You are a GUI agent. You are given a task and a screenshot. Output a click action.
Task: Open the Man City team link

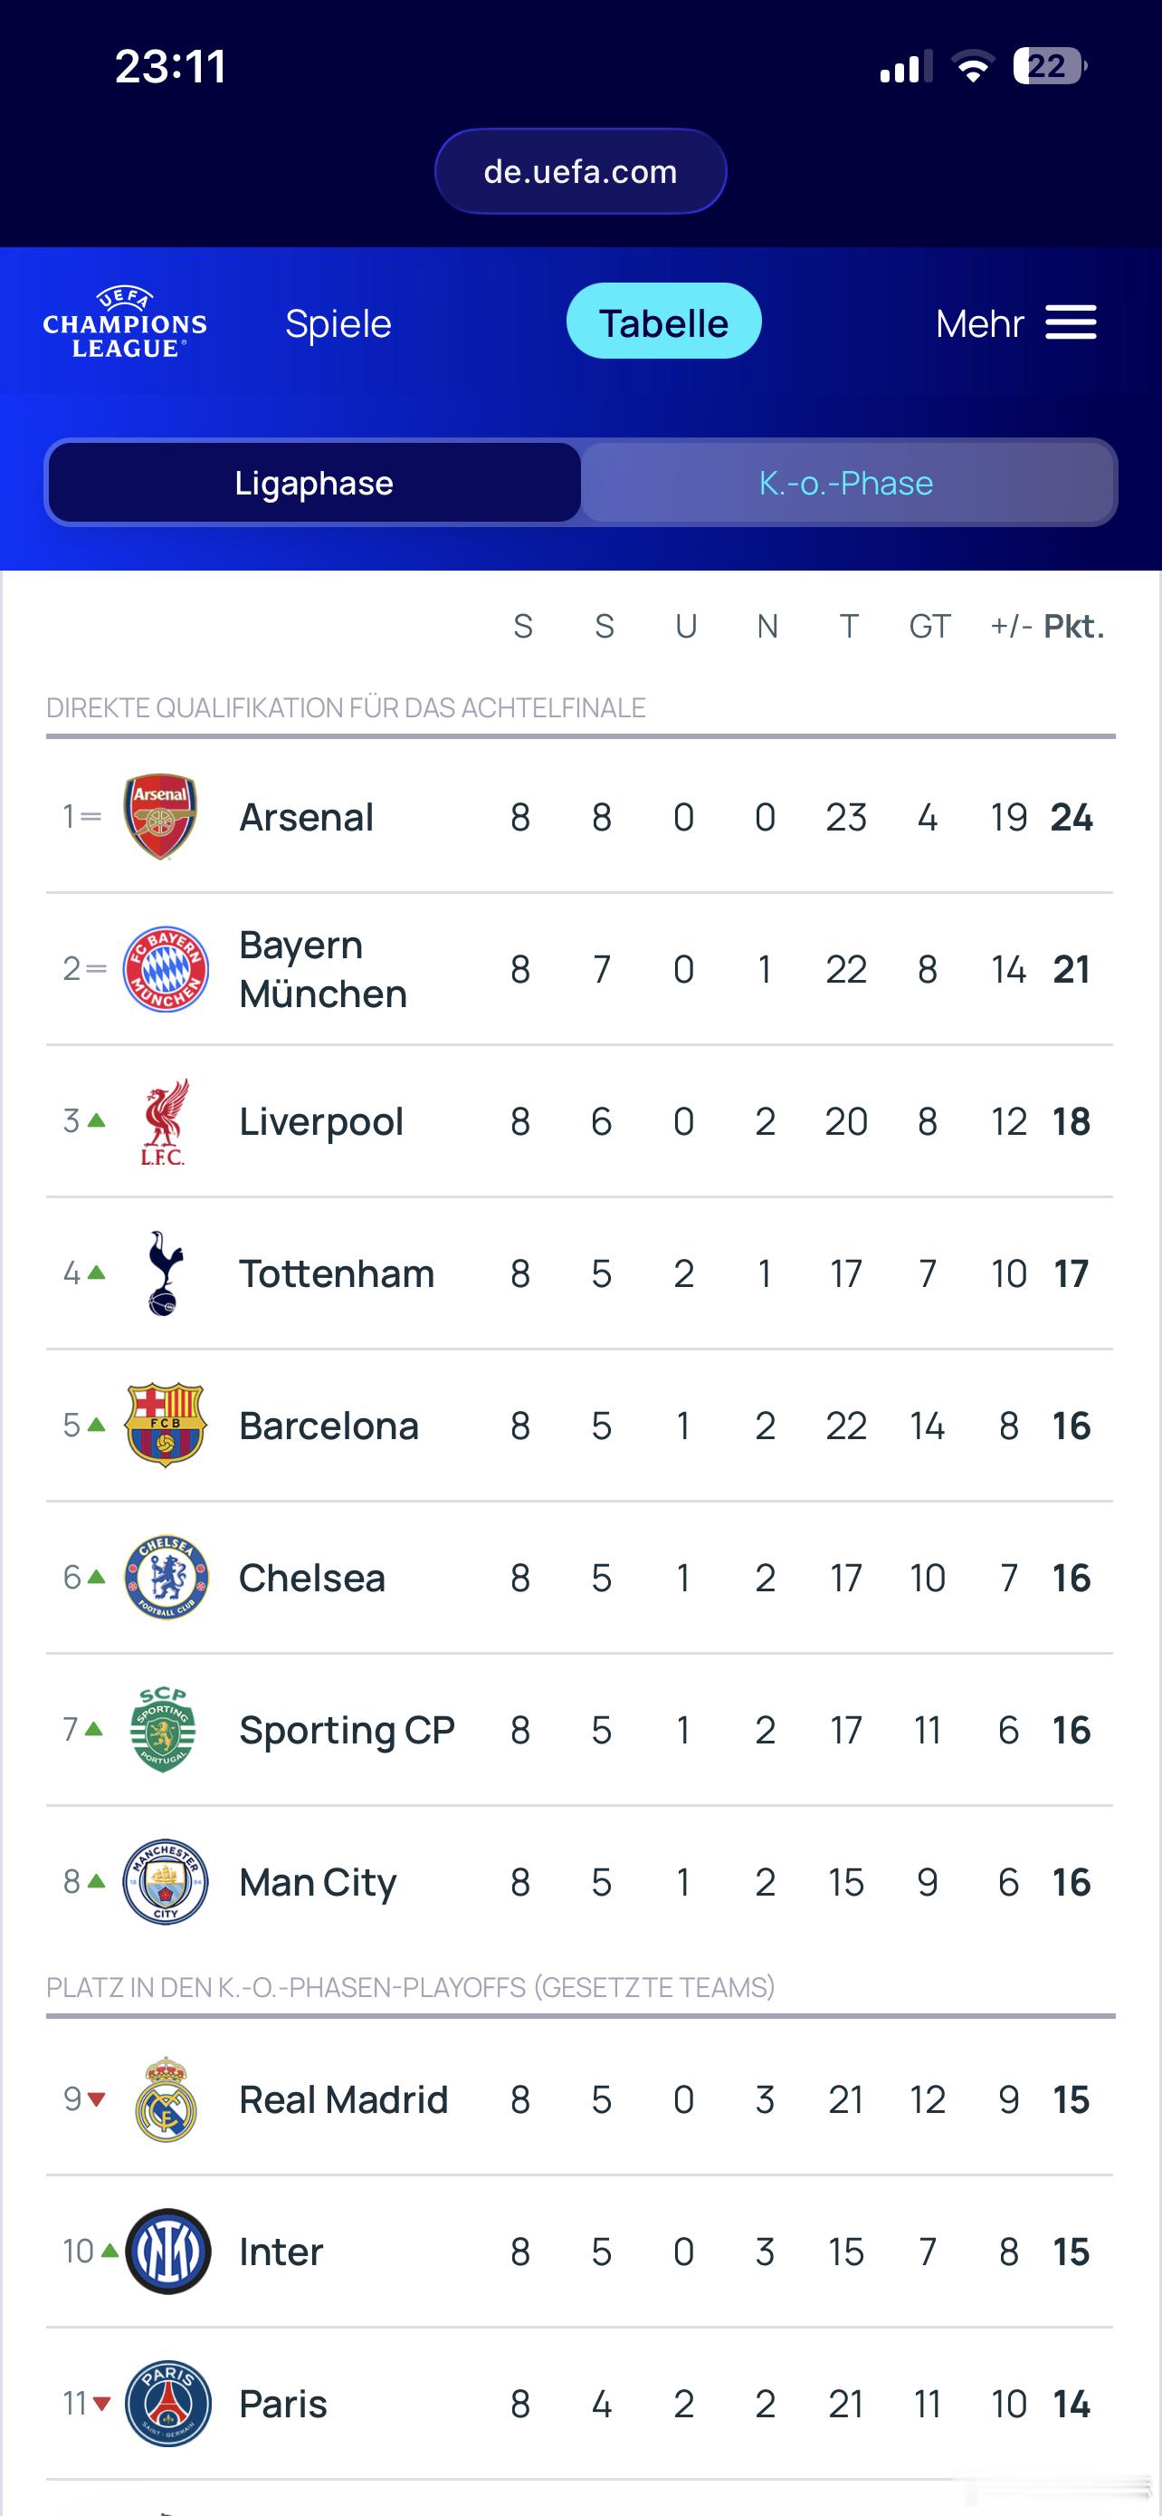318,1882
